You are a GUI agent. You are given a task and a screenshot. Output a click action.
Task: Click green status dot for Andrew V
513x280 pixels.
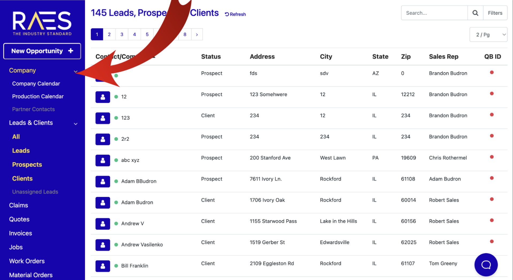(116, 223)
